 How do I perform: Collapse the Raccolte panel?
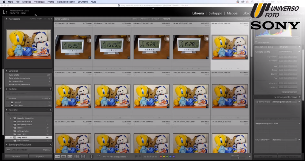[x=7, y=110]
